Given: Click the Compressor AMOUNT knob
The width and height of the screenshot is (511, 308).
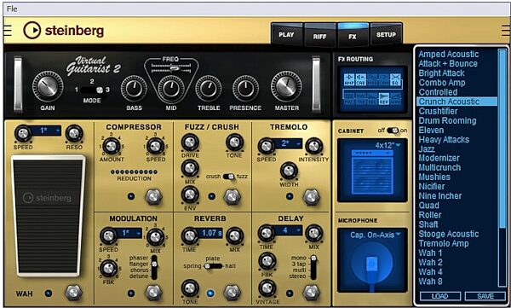Looking at the screenshot, I should point(111,146).
